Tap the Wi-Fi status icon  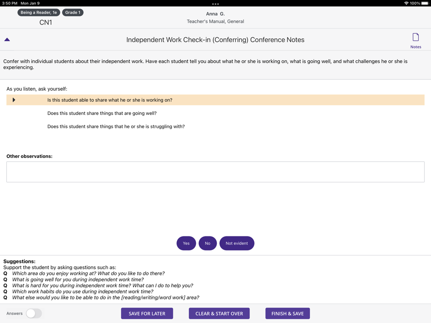406,3
